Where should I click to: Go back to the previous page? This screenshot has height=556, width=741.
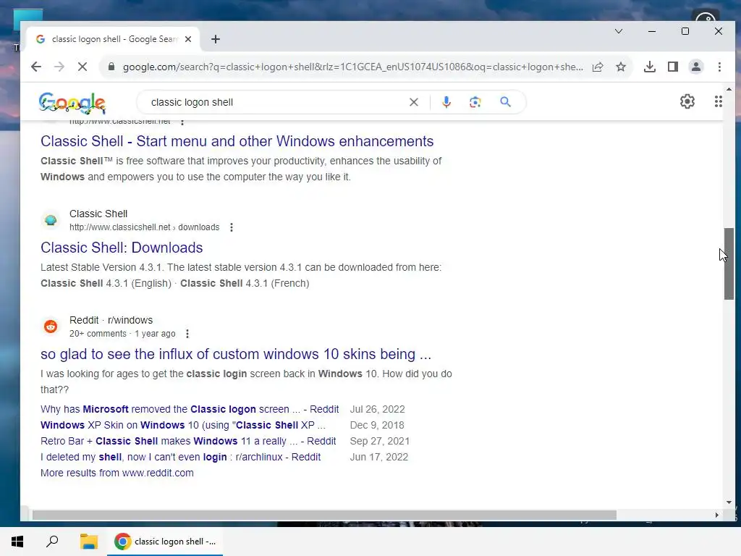tap(36, 67)
